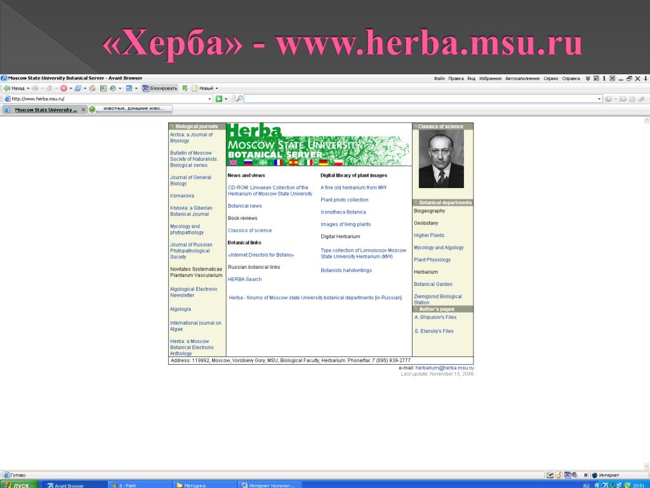Open A. Shipunov's Files link
The width and height of the screenshot is (650, 488).
point(435,317)
